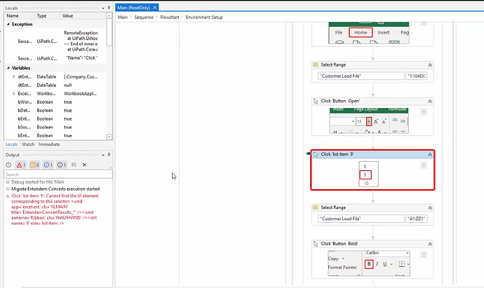This screenshot has height=288, width=484.
Task: Click the Output Search field
Action: (x=58, y=174)
